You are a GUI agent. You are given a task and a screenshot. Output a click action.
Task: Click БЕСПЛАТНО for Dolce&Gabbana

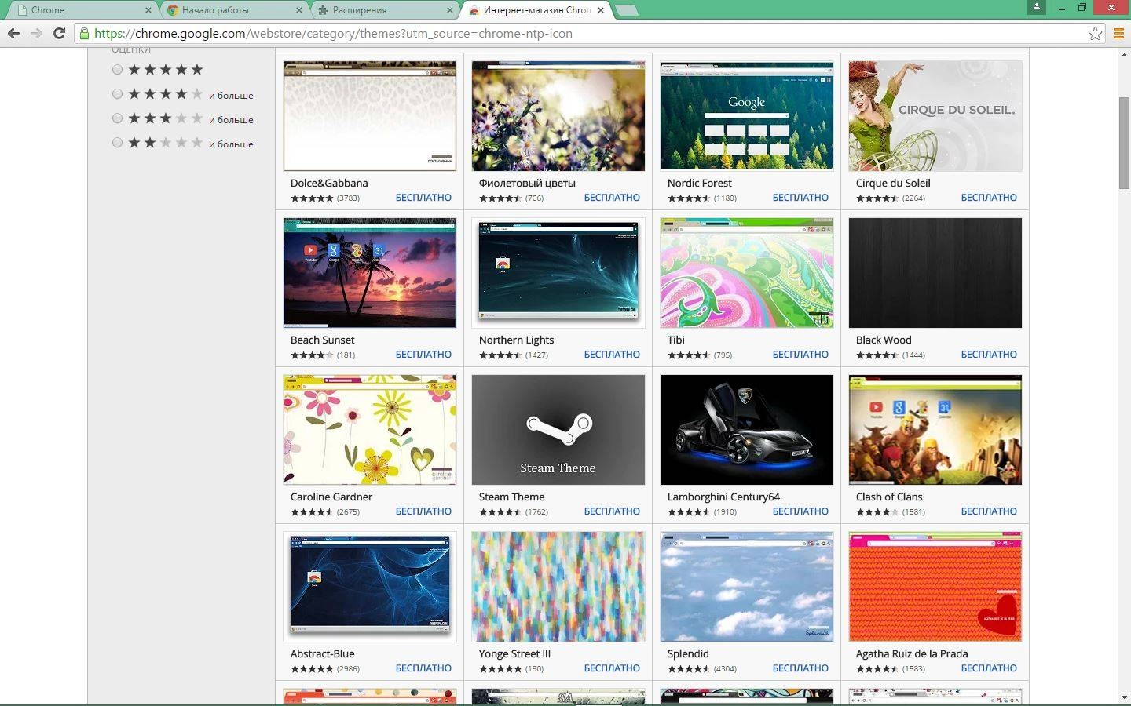click(423, 198)
